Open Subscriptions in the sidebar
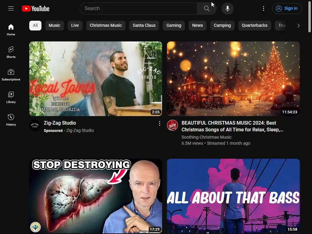 [11, 75]
